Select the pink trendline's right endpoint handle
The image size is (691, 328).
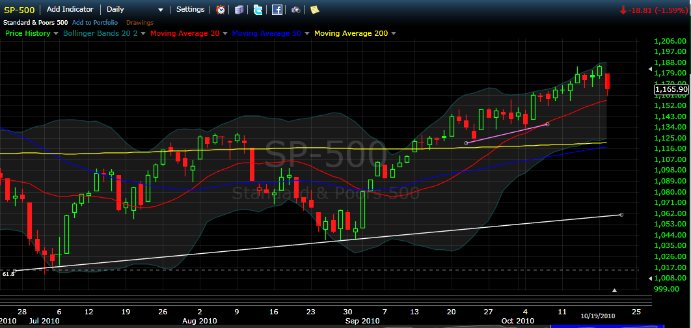pyautogui.click(x=547, y=124)
